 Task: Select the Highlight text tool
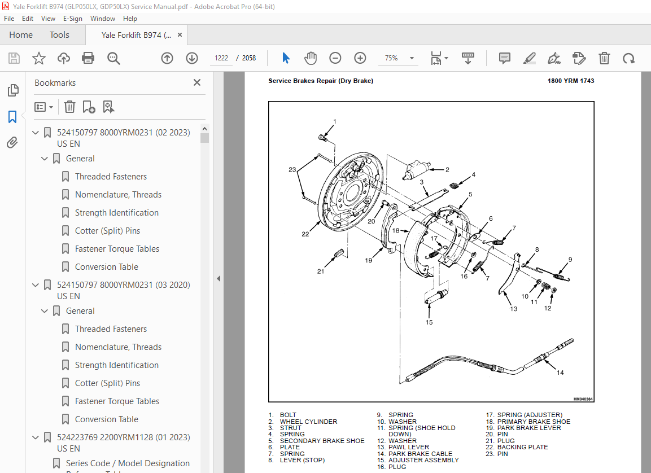[x=530, y=58]
